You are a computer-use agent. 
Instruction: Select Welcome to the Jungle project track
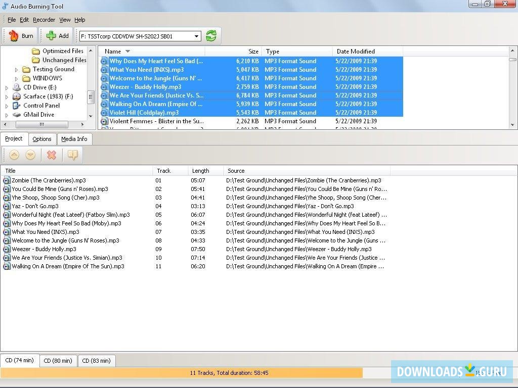coord(195,240)
